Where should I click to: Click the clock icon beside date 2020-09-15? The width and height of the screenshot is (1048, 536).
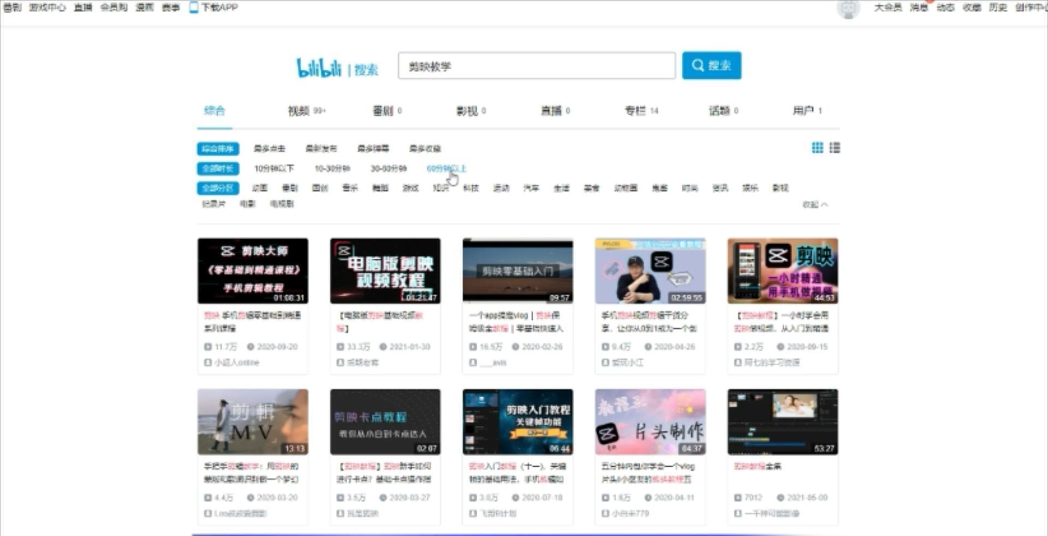[x=780, y=347]
